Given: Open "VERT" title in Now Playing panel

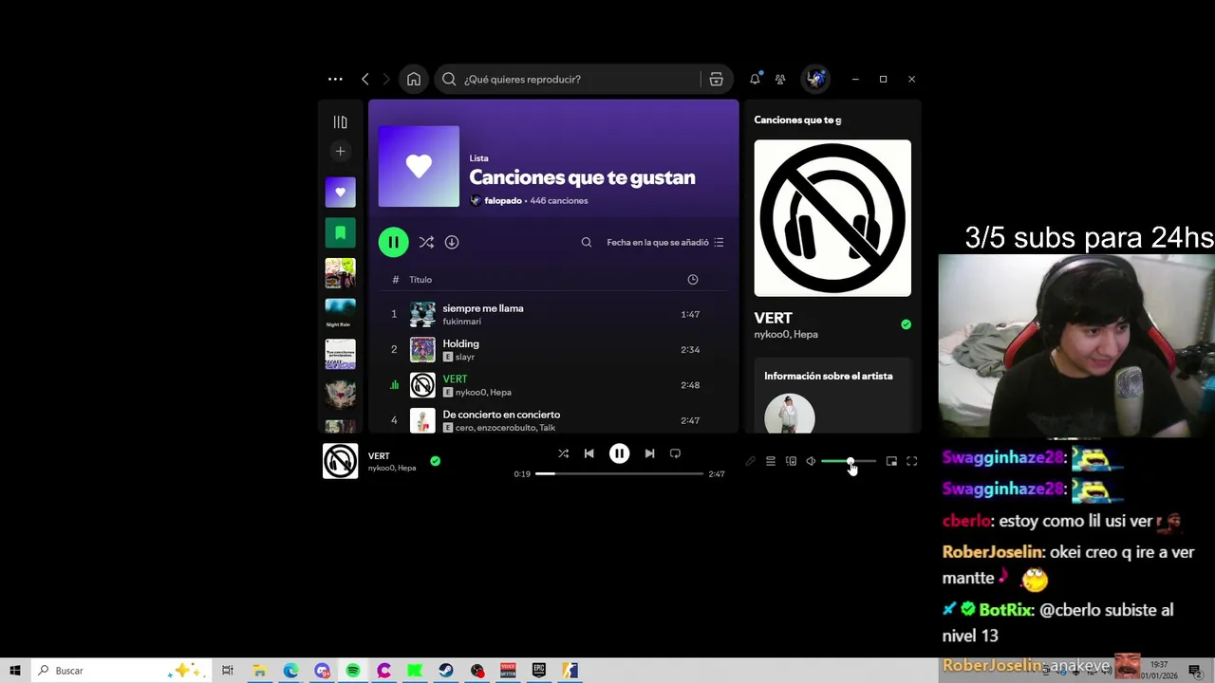Looking at the screenshot, I should pyautogui.click(x=773, y=318).
